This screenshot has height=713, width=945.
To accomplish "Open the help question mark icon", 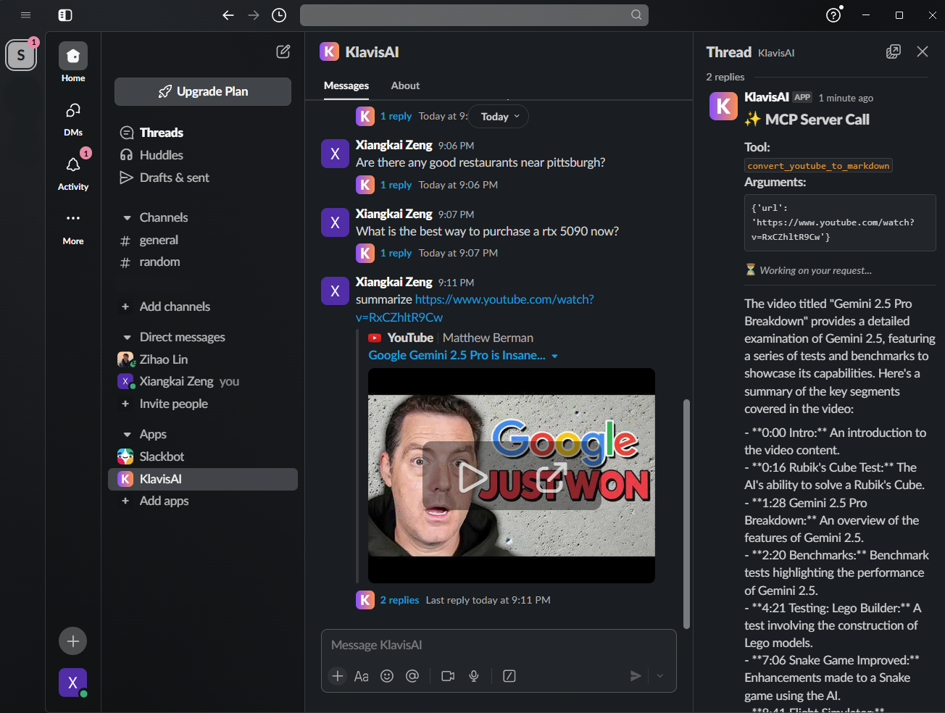I will pos(833,14).
